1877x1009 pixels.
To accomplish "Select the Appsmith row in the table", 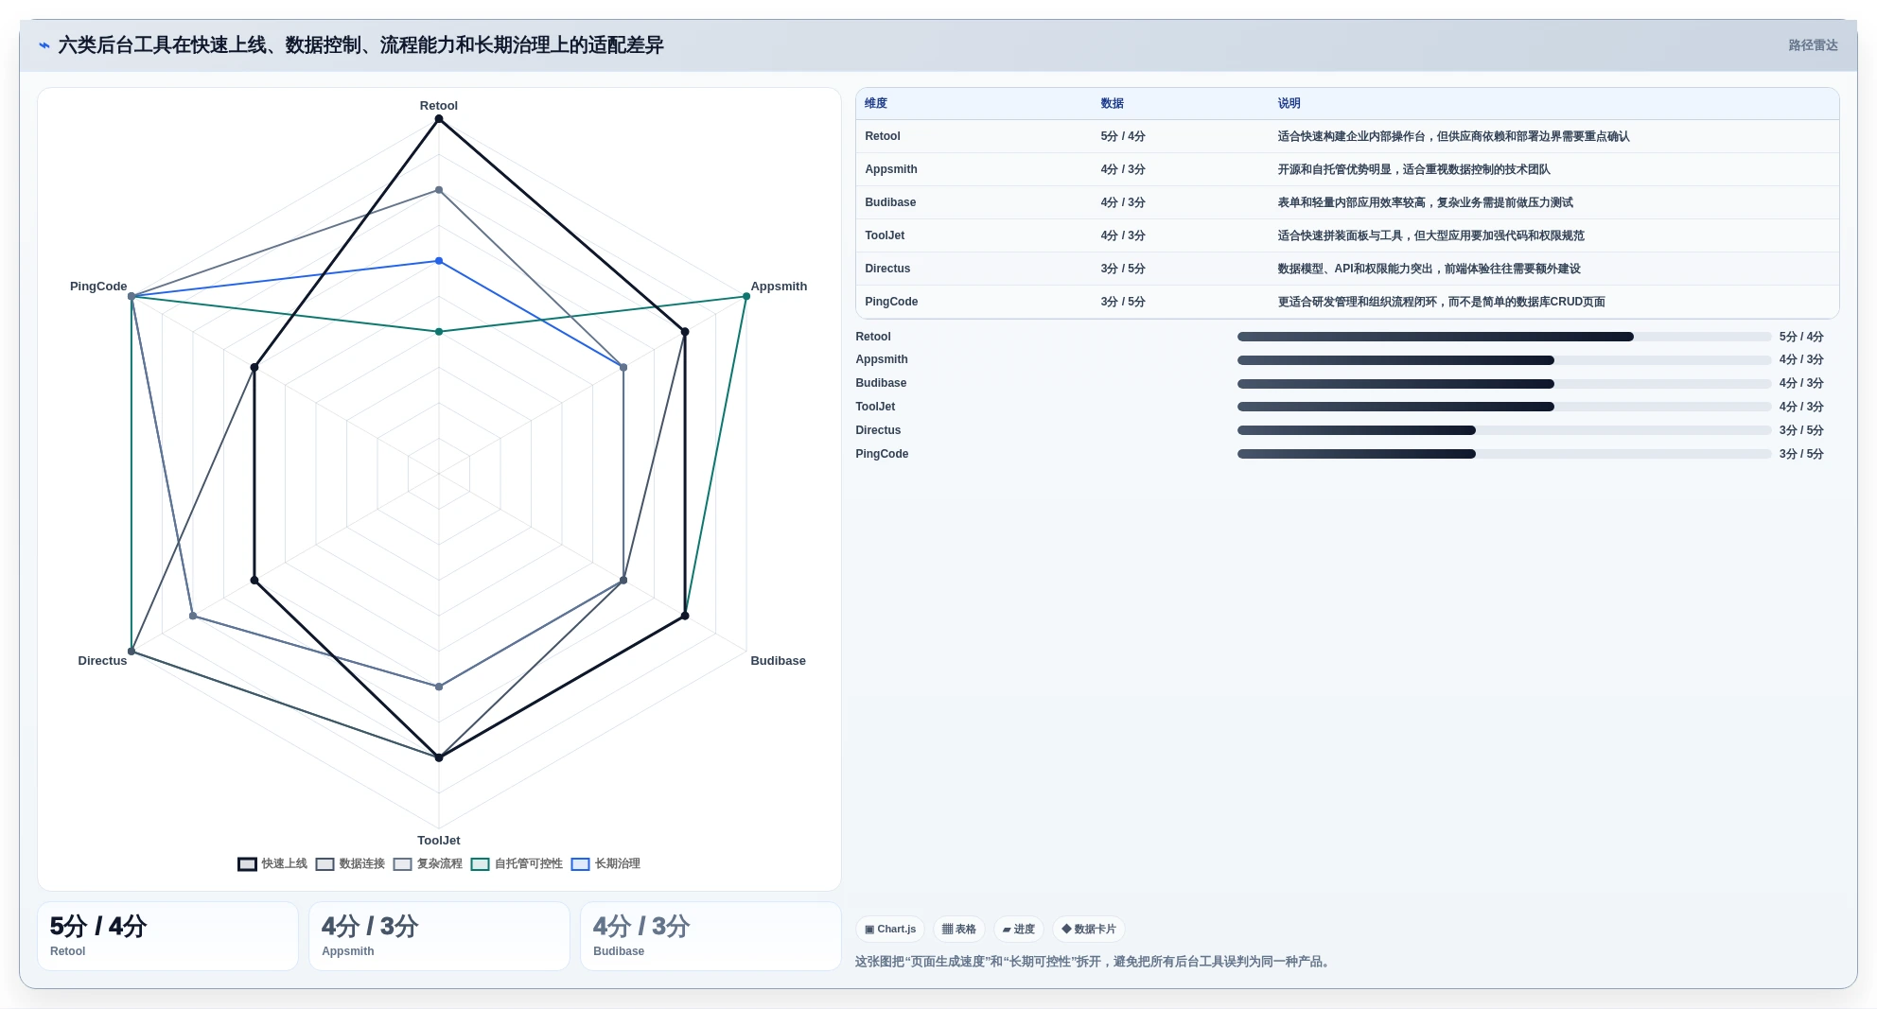I will pos(1347,169).
